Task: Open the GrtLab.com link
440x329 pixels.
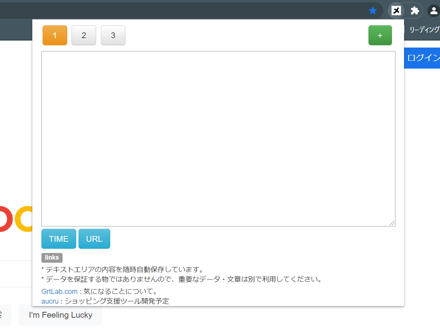Action: point(59,292)
